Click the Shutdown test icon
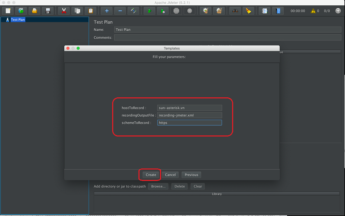The width and height of the screenshot is (345, 216). click(190, 11)
